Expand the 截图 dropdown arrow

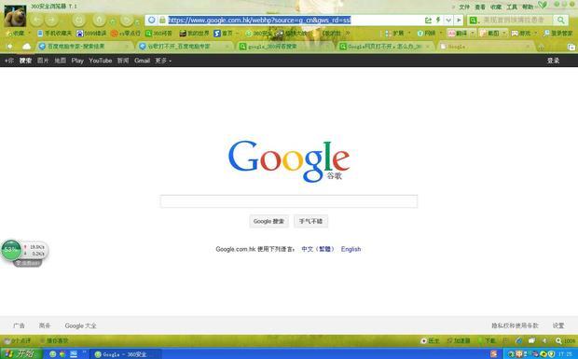[x=504, y=34]
